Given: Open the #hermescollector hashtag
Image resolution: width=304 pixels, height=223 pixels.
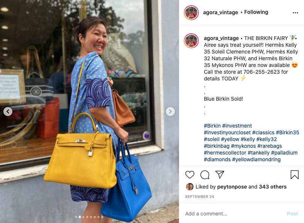Looking at the screenshot, I should 225,153.
